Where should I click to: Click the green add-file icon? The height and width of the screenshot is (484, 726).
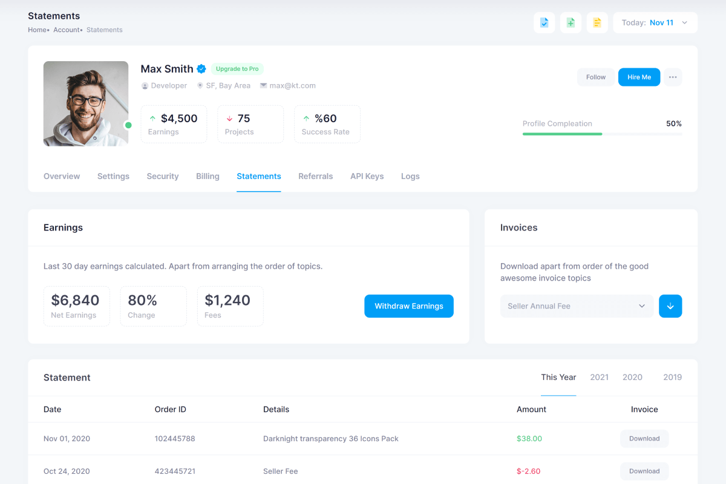tap(571, 23)
